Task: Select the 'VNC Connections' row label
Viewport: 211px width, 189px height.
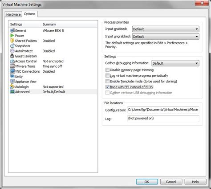Action: [27, 71]
